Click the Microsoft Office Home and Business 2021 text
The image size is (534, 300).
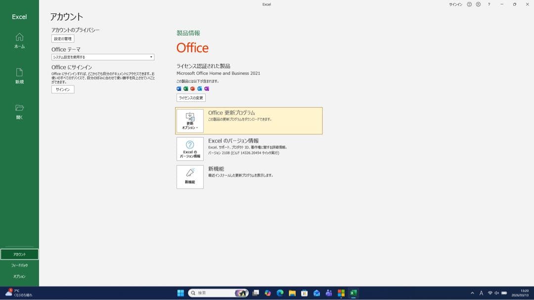pos(218,73)
